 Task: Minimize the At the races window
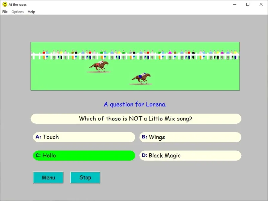tap(235, 4)
